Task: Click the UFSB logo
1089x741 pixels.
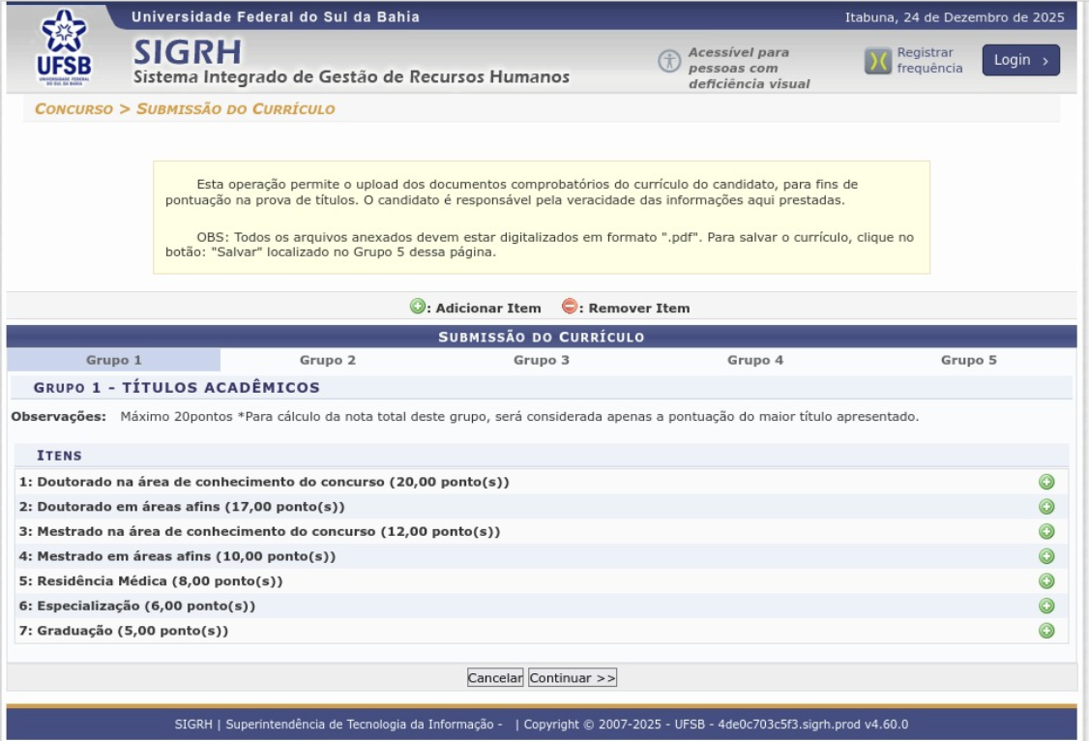Action: [x=63, y=46]
